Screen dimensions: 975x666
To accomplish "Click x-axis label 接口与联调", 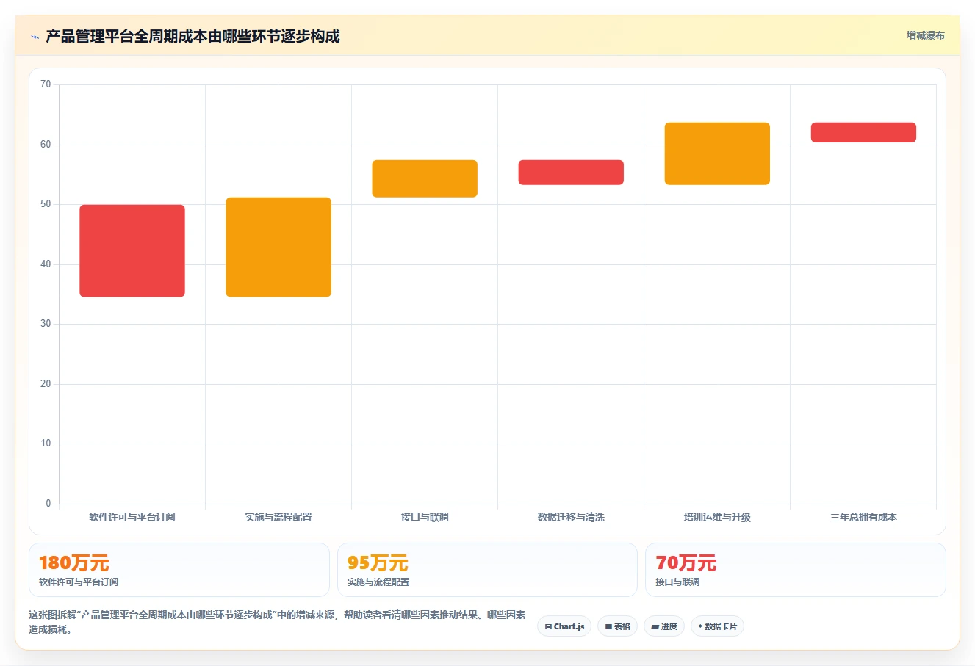I will (x=425, y=517).
